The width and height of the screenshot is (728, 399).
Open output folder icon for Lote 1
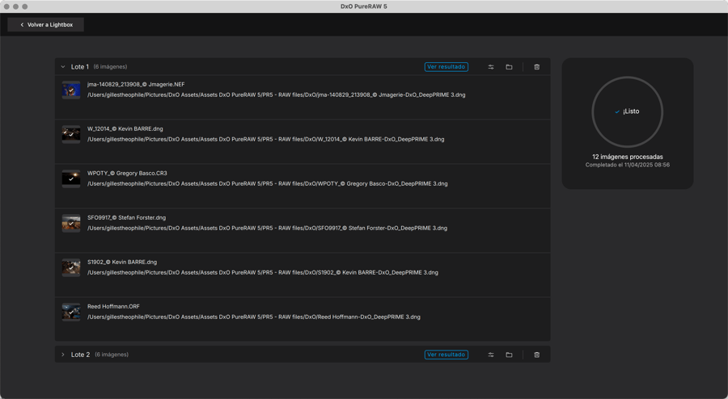(509, 67)
